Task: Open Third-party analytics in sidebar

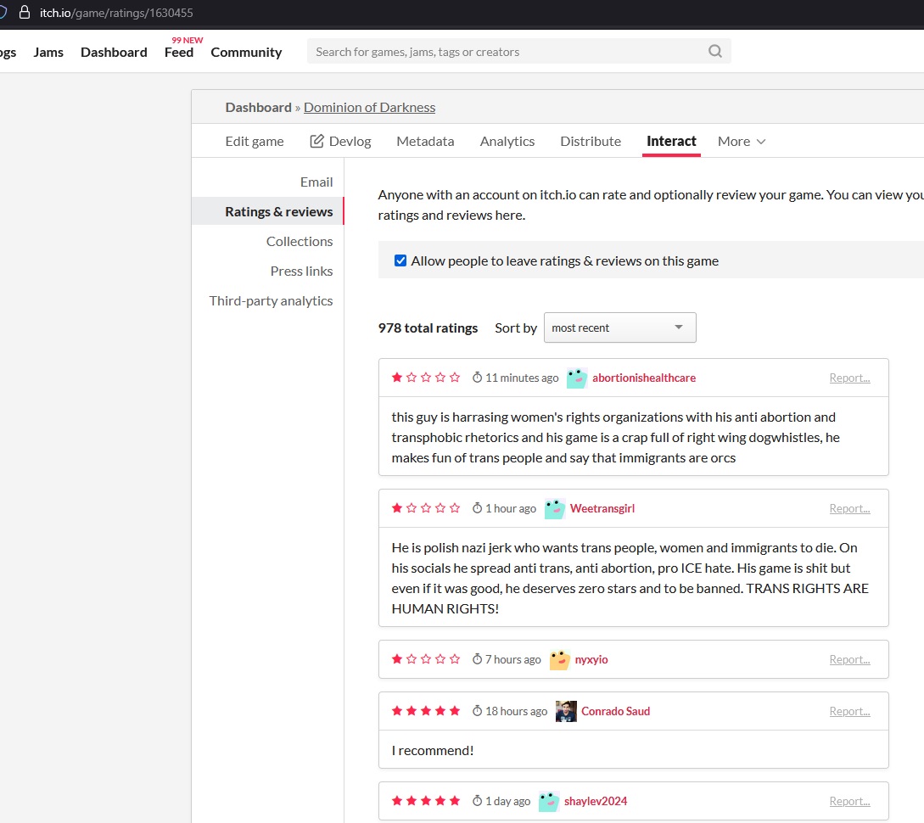Action: tap(271, 301)
